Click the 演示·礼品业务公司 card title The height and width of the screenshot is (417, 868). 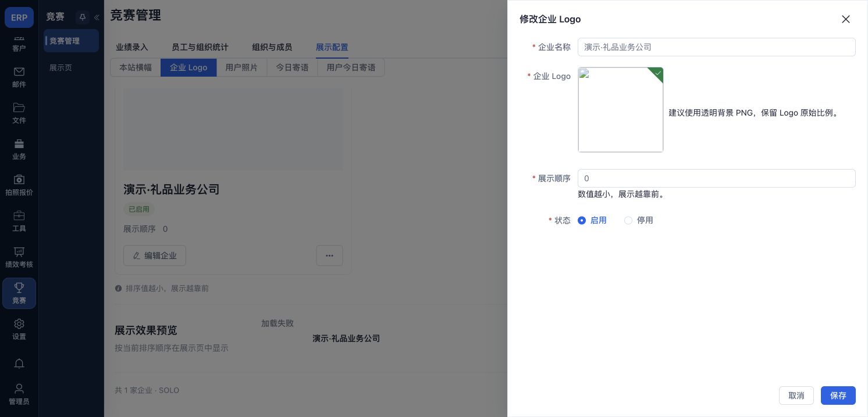point(172,189)
